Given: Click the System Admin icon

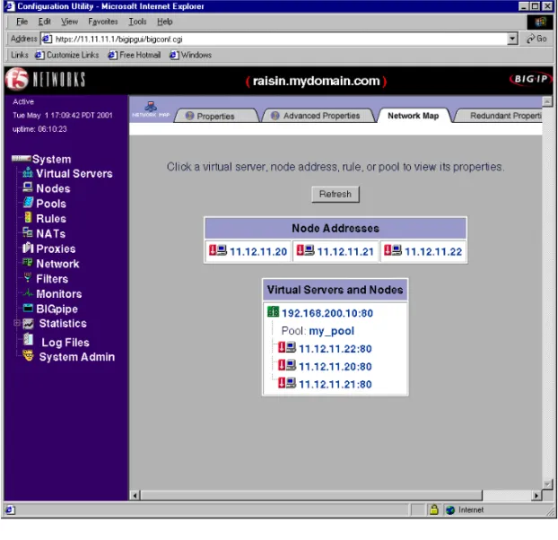Looking at the screenshot, I should coord(28,355).
